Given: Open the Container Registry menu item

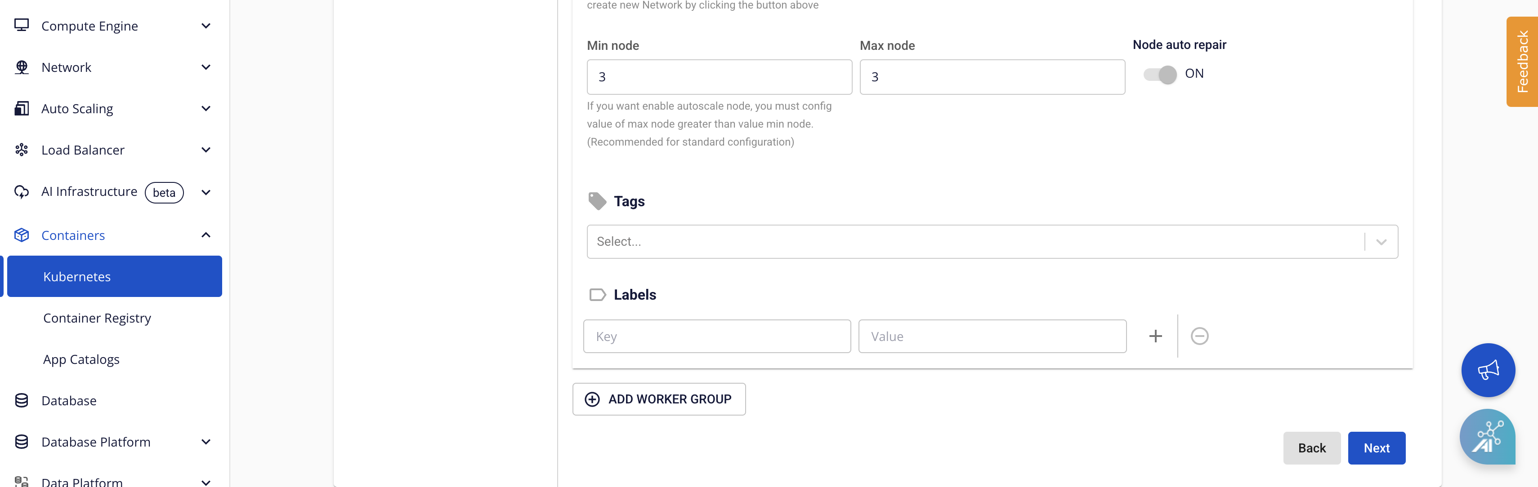Looking at the screenshot, I should coord(97,318).
